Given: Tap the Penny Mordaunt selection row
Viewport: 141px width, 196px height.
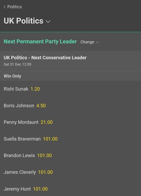Looking at the screenshot, I should [x=70, y=122].
